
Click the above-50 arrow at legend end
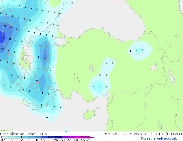tap(91, 137)
